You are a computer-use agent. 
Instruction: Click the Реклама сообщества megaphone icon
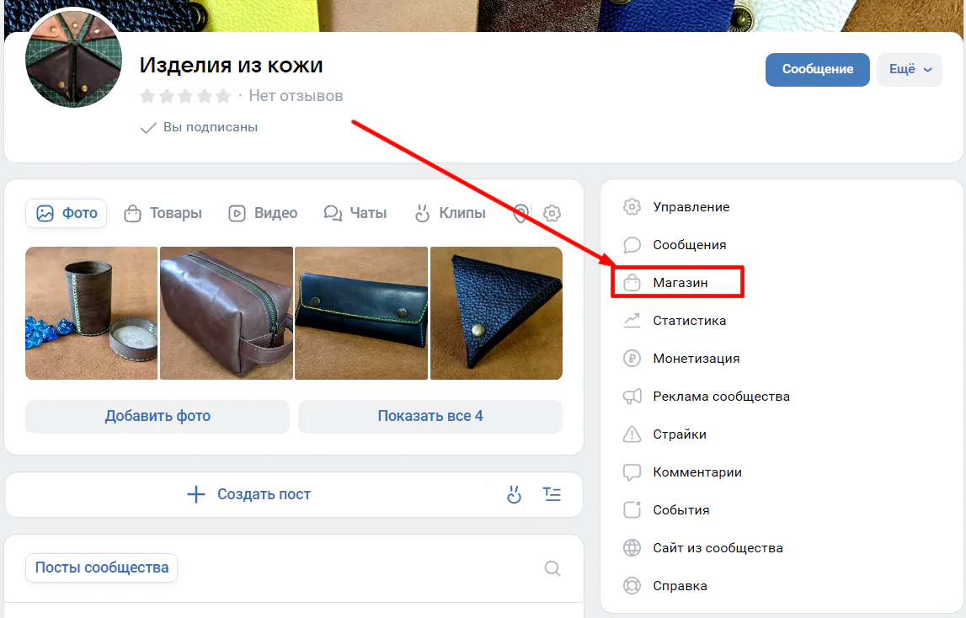tap(632, 397)
